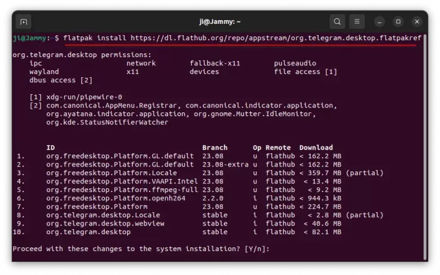440x275 pixels.
Task: Click the 359.7 MB download size
Action: pyautogui.click(x=323, y=173)
